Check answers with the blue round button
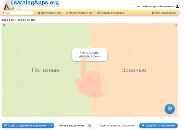184x130 pixels. pos(170,109)
